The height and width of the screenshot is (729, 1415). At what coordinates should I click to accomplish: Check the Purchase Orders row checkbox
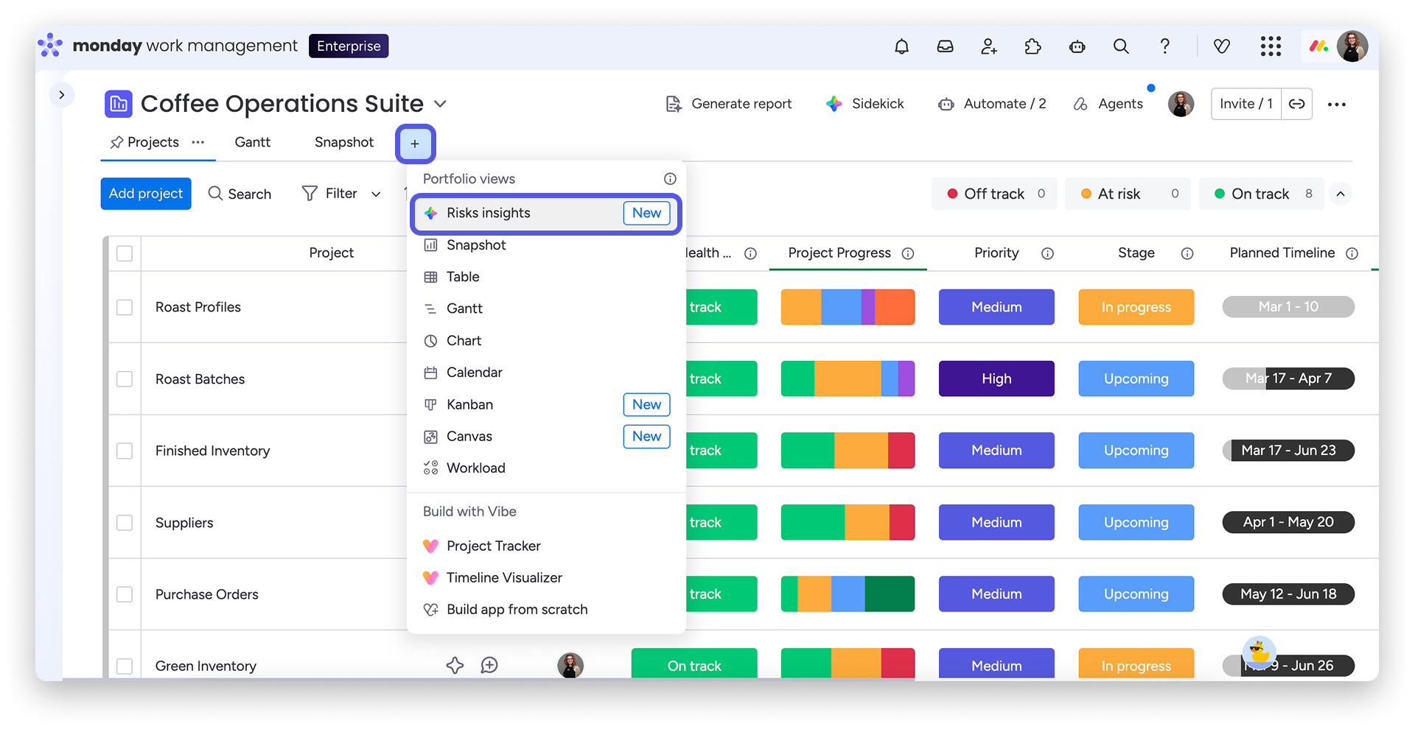click(125, 594)
